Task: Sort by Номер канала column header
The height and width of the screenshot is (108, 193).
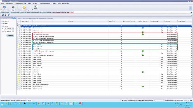Action: click(x=185, y=21)
